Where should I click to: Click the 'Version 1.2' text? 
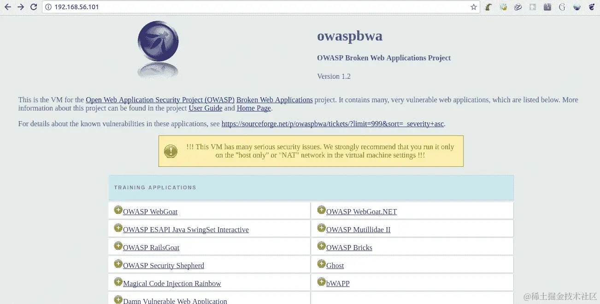[x=334, y=76]
